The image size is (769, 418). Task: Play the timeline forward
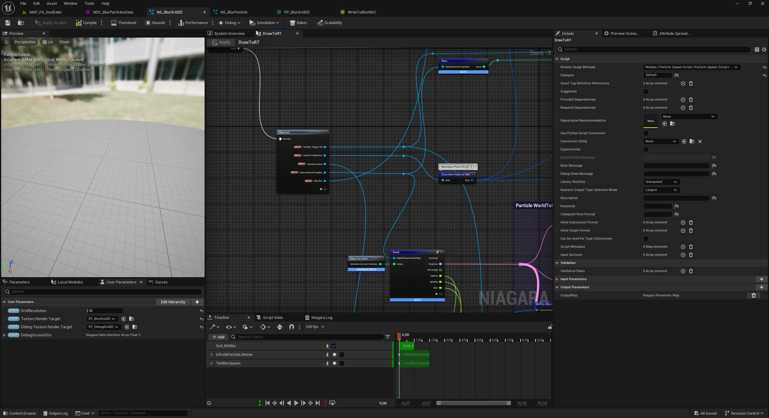[296, 403]
